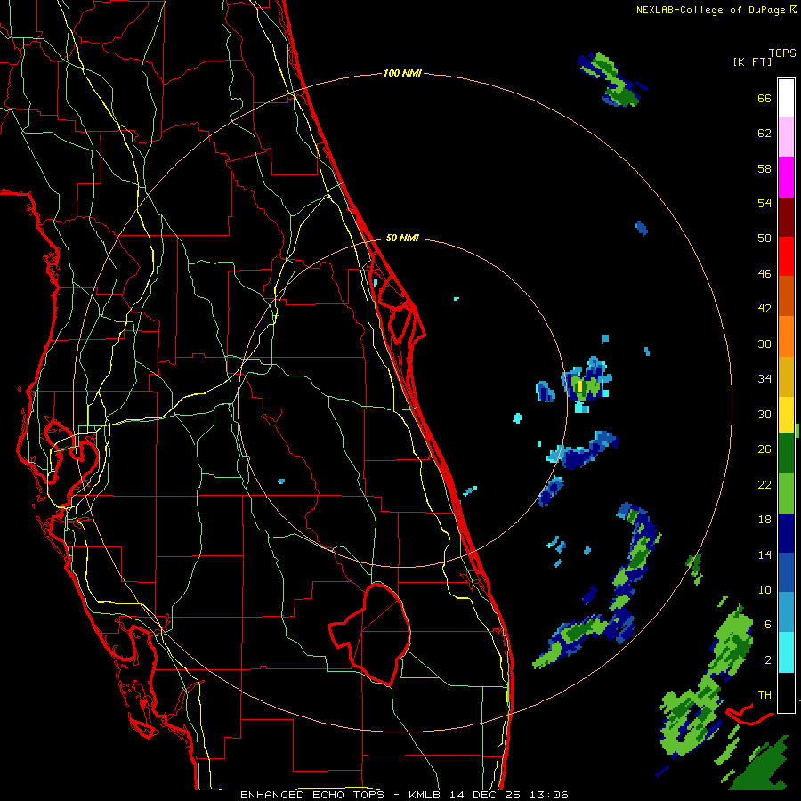Image resolution: width=801 pixels, height=801 pixels.
Task: Click the "46" legend value
Action: pyautogui.click(x=765, y=274)
